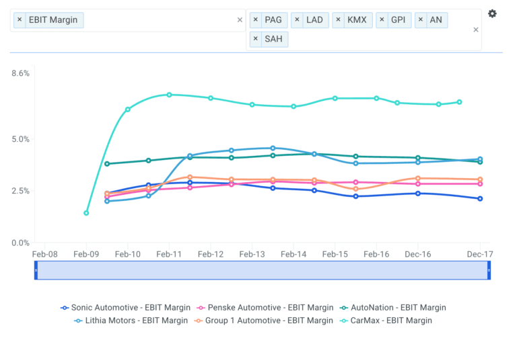Remove the EBIT Margin metric tag
The image size is (517, 338).
pyautogui.click(x=20, y=20)
